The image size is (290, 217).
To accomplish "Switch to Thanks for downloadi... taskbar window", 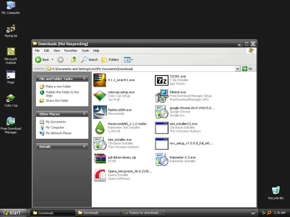I will (143, 213).
